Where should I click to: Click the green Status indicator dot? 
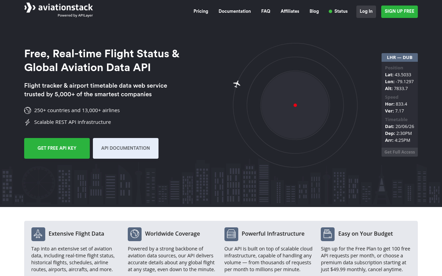330,11
